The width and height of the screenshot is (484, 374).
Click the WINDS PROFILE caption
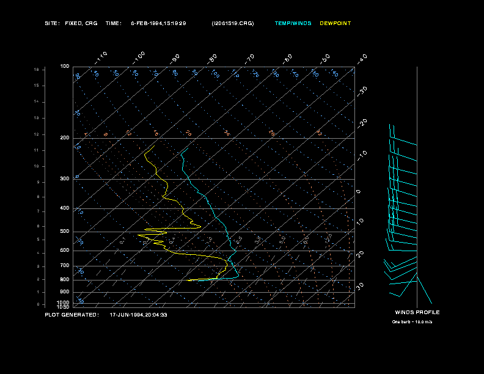click(417, 312)
